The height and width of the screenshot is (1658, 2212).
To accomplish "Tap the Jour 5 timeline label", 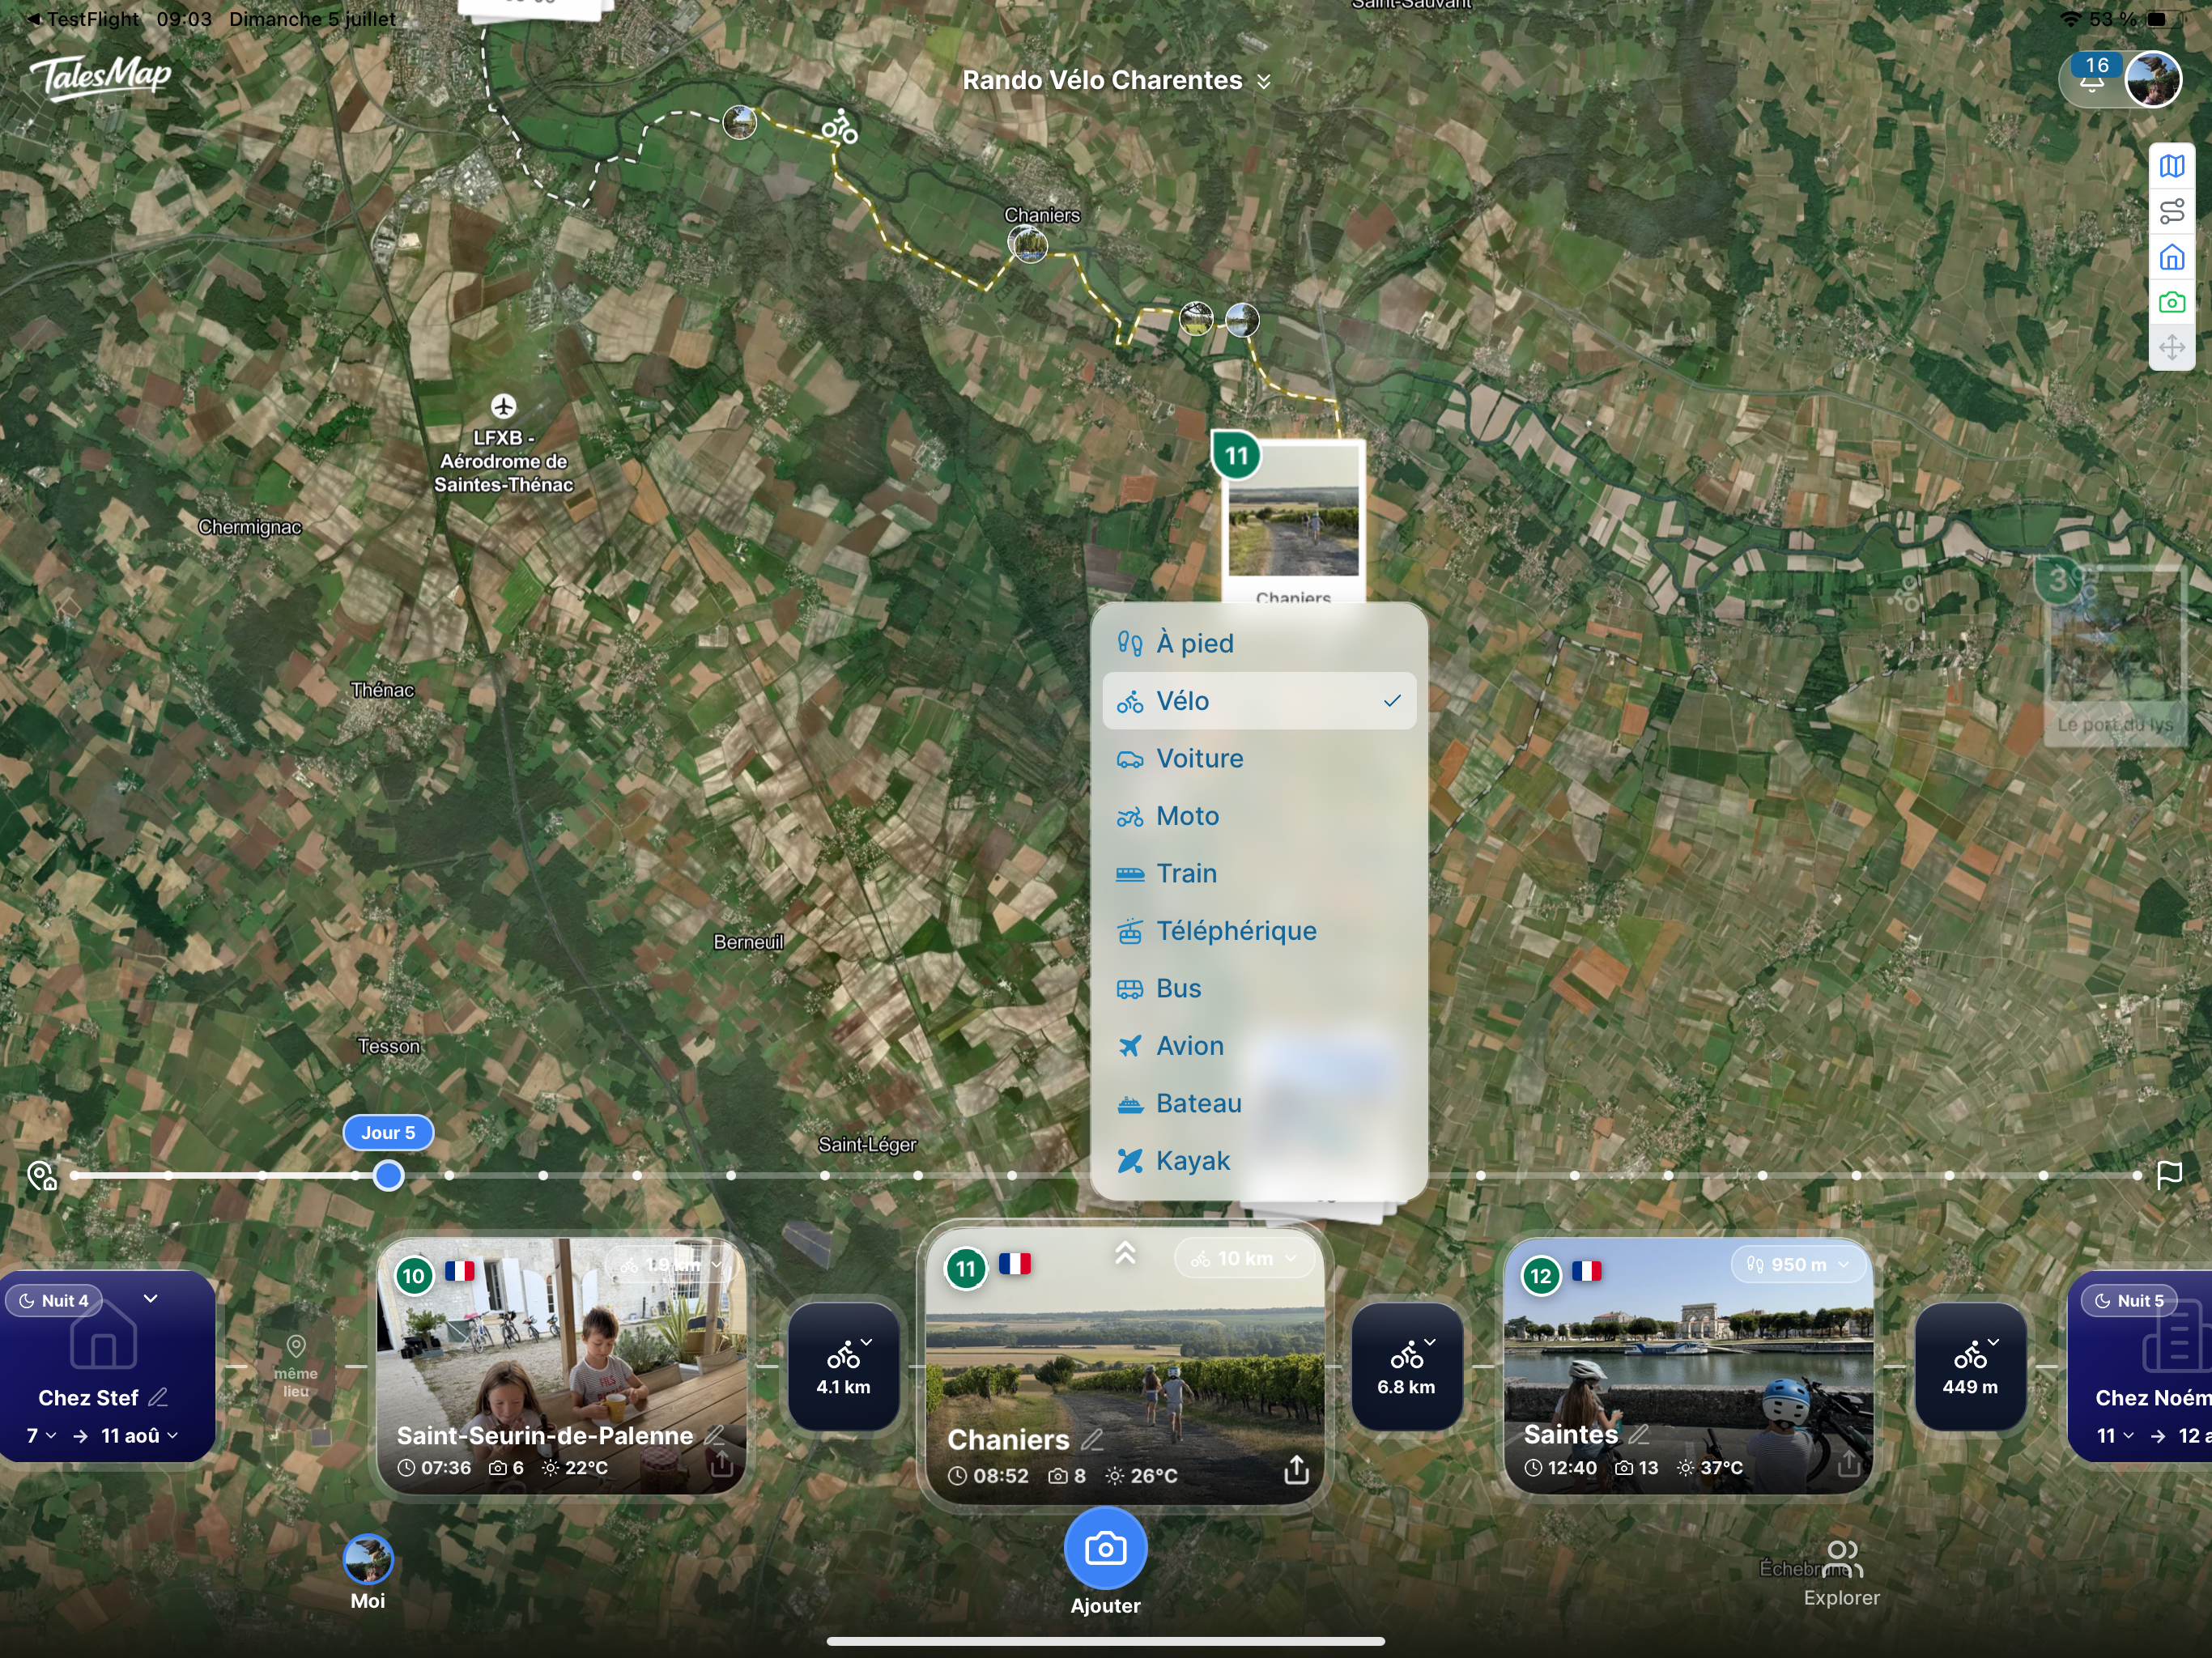I will pos(388,1132).
